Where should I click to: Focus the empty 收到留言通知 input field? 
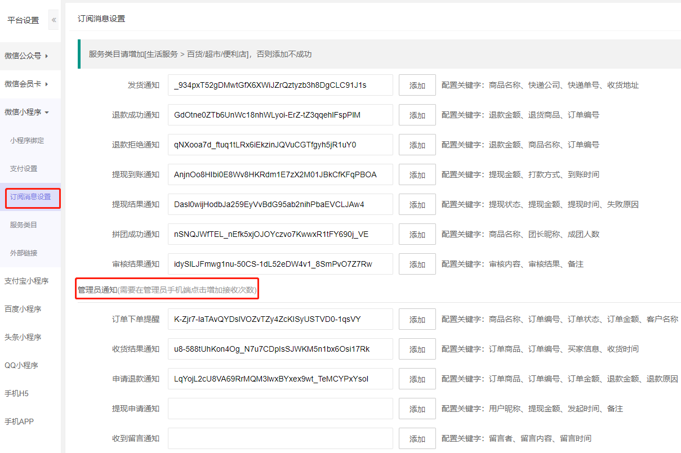click(280, 438)
